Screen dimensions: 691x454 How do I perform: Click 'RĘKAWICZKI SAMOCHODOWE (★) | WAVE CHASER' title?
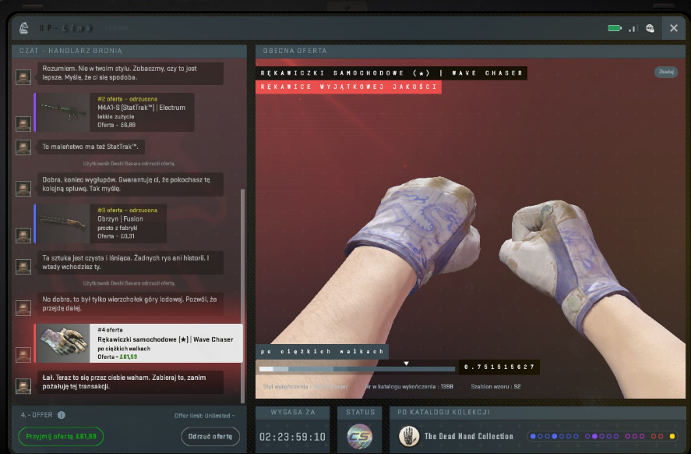coord(391,73)
